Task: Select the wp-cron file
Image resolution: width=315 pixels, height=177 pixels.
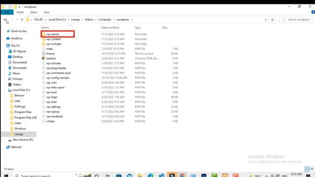Action: [51, 83]
